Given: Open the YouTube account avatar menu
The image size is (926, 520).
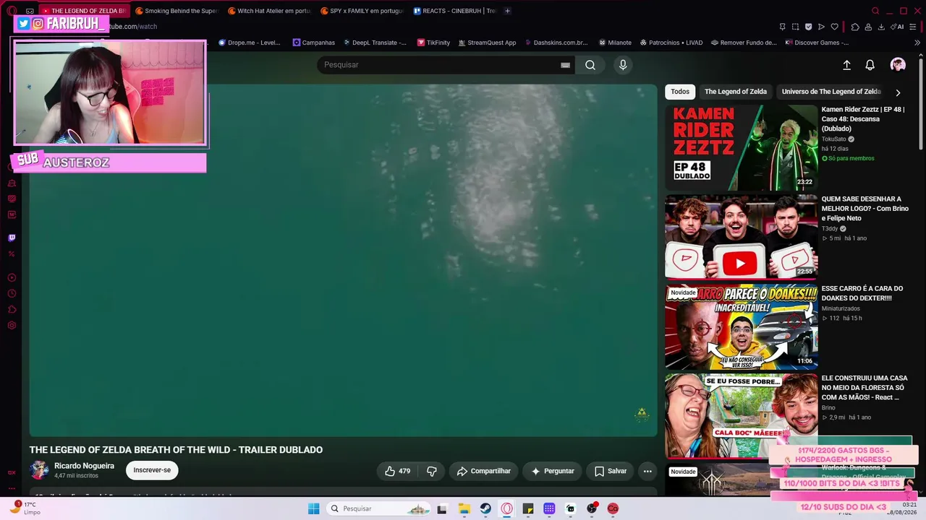Looking at the screenshot, I should pos(898,65).
